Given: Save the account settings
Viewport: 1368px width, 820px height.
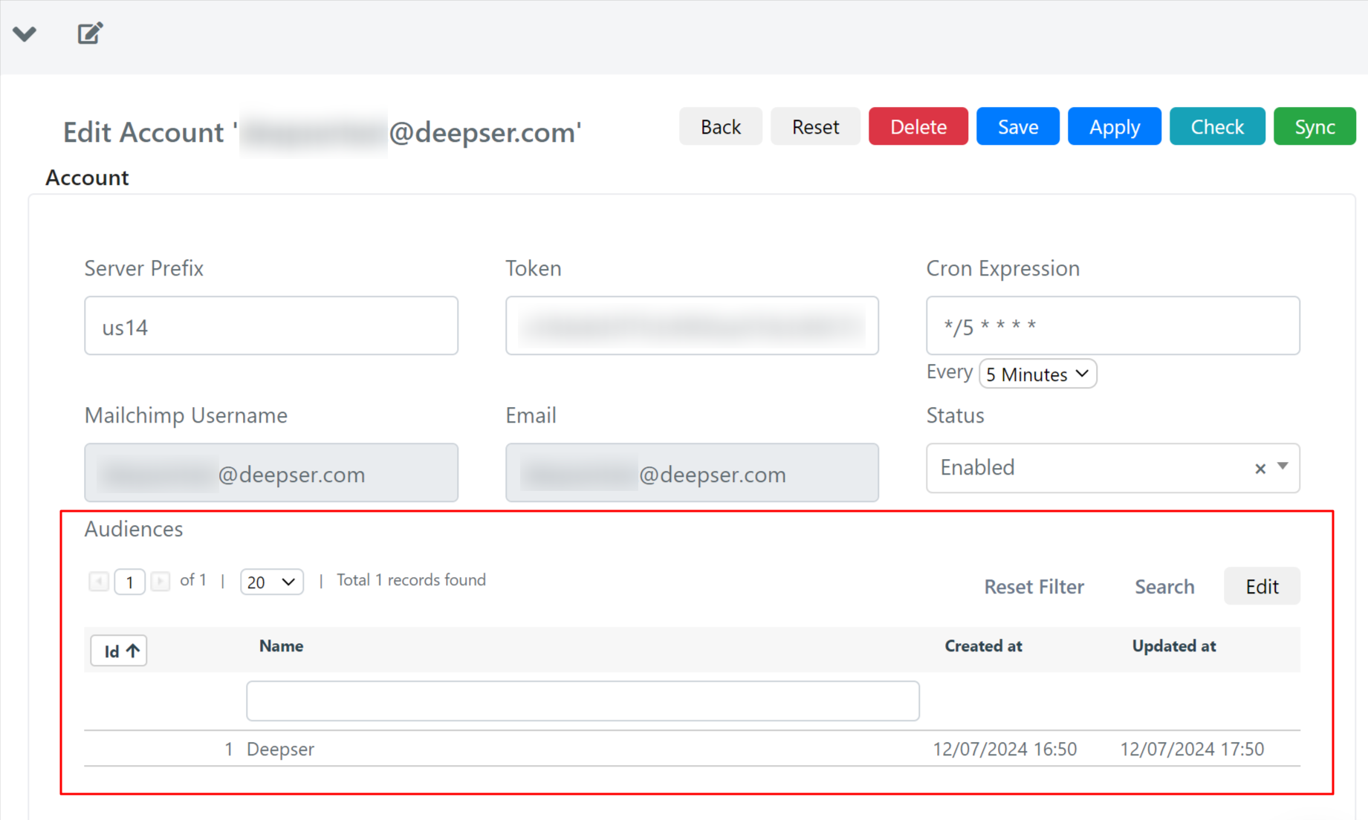Looking at the screenshot, I should (x=1017, y=126).
